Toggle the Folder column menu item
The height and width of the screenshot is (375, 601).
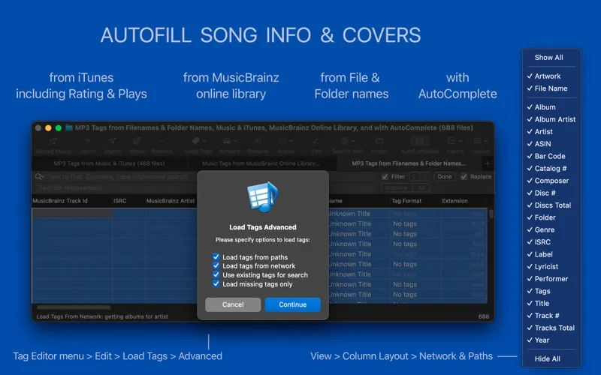(551, 217)
